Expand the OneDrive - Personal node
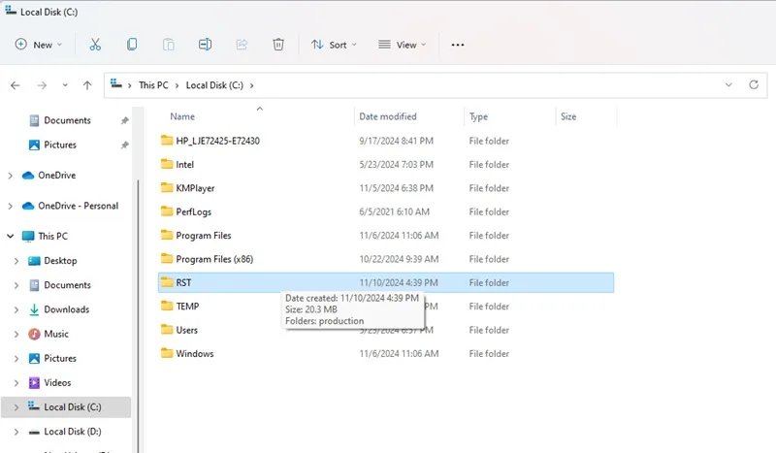Viewport: 776px width, 453px height. 10,206
